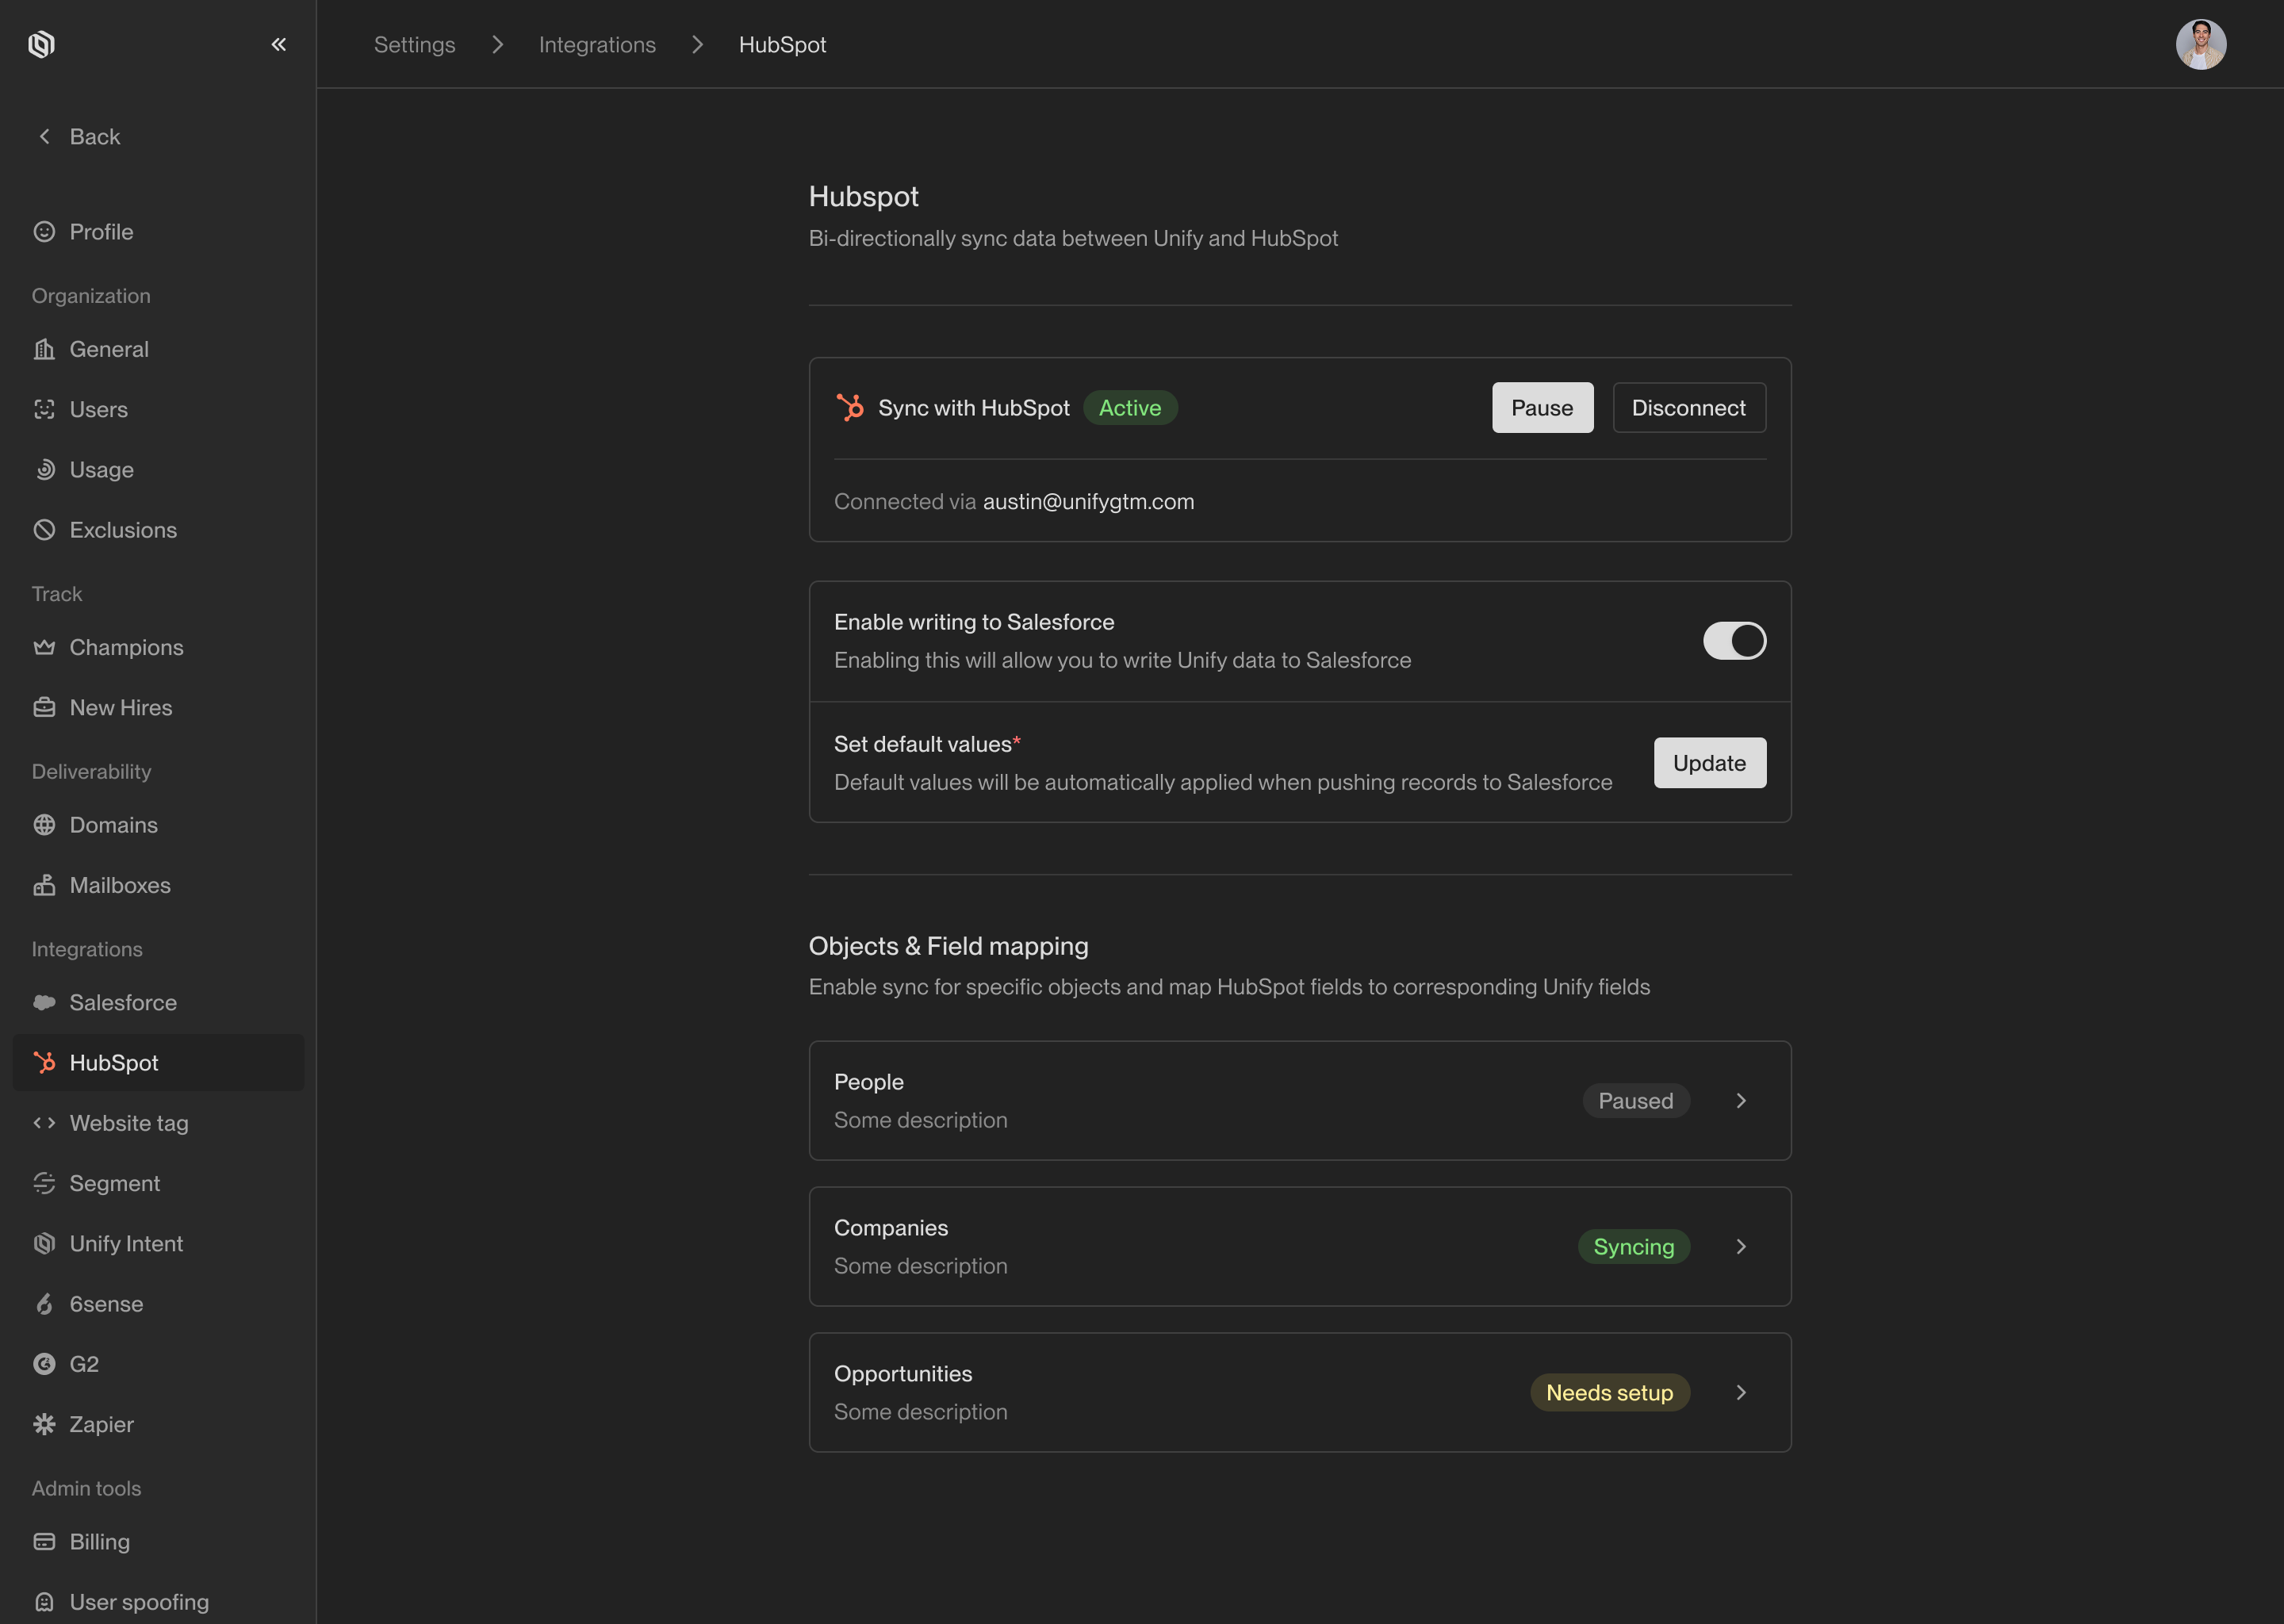Collapse the sidebar with double-chevron icon

pos(278,44)
